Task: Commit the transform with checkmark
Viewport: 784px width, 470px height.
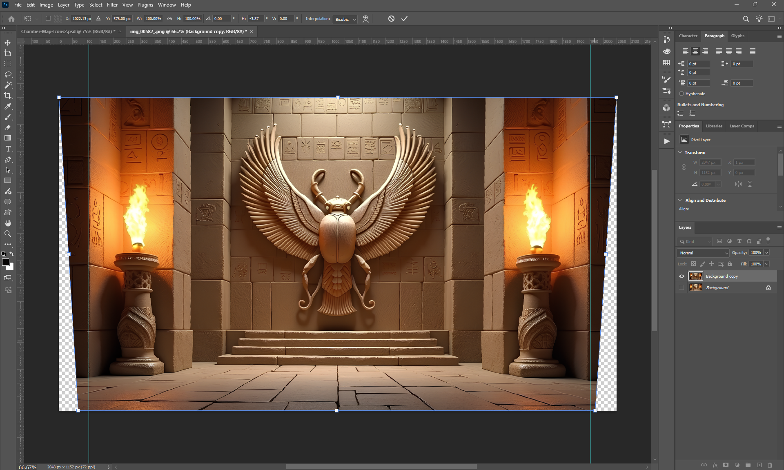Action: click(x=404, y=19)
